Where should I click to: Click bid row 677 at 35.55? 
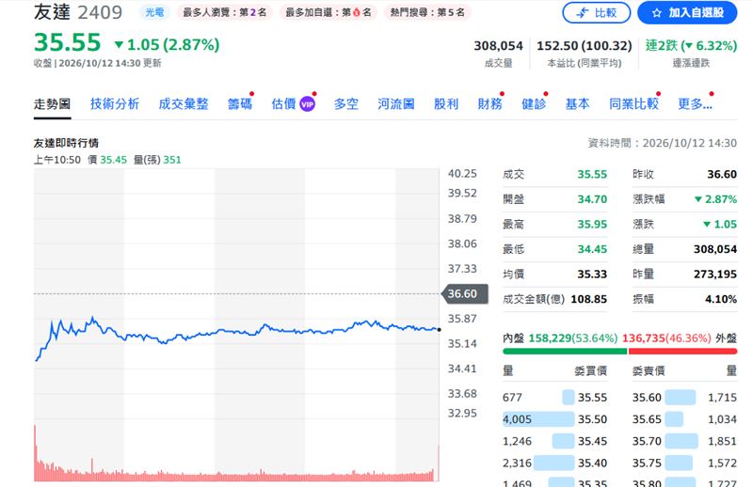554,398
